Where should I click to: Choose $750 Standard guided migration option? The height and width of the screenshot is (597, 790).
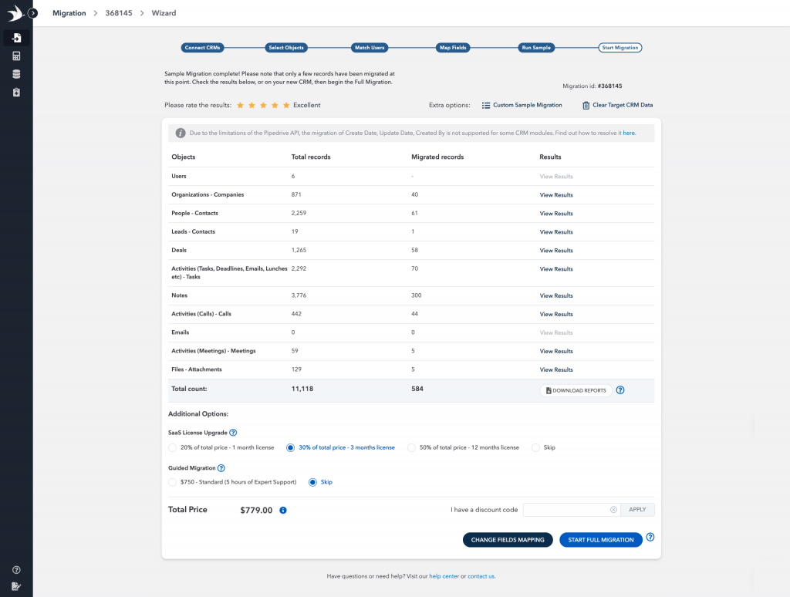(173, 482)
